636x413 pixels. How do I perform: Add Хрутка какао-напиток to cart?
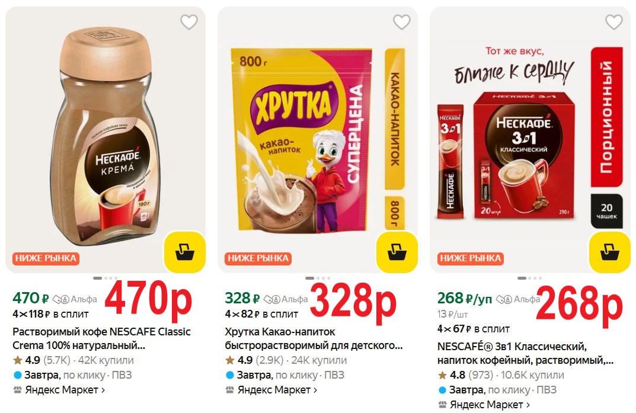coord(397,252)
